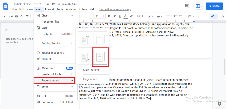Screen dimensions: 227x109
Task: Click the move to folder icon
Action: click(54, 4)
